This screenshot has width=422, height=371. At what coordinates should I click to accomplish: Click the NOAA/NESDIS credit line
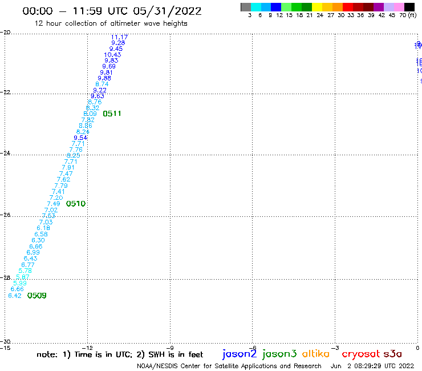click(x=229, y=366)
